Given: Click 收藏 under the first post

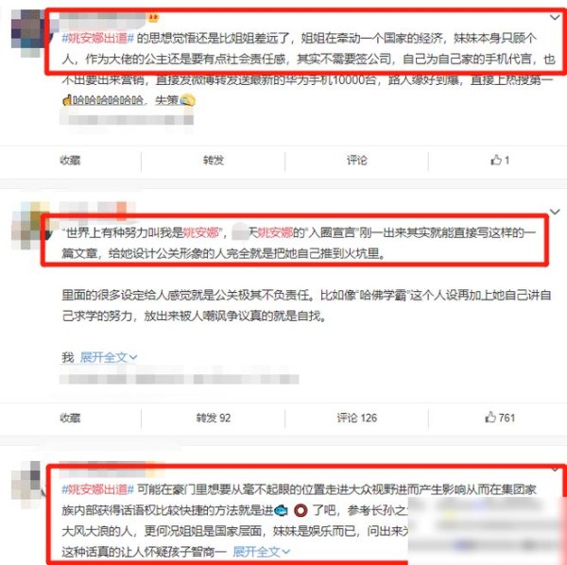Looking at the screenshot, I should coord(70,160).
